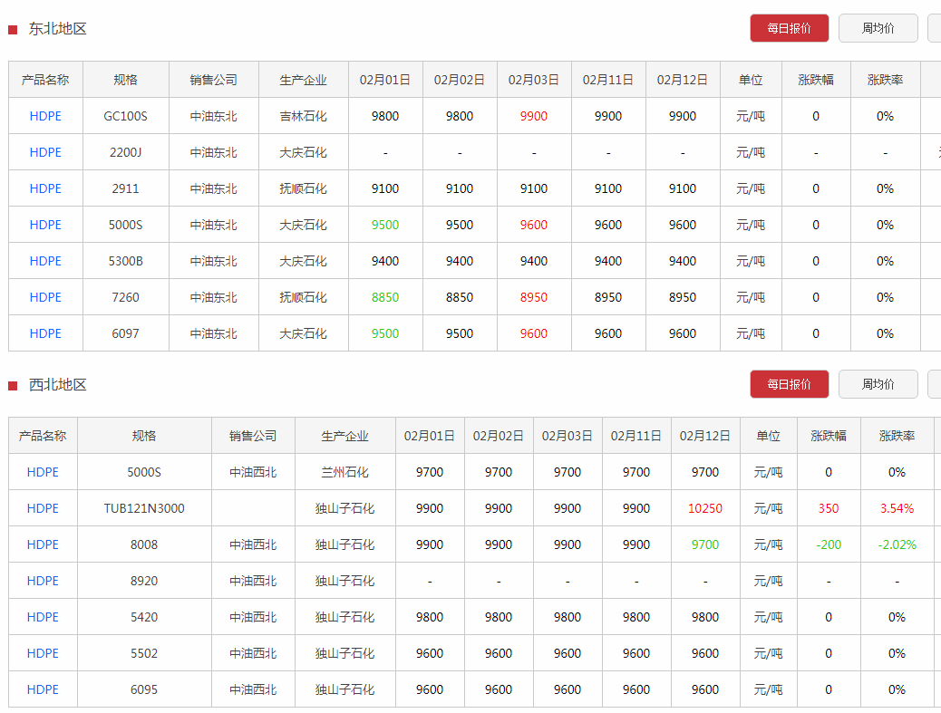Screen dimensions: 941x713
Task: Open HDPE link in 7260 row
Action: point(45,297)
